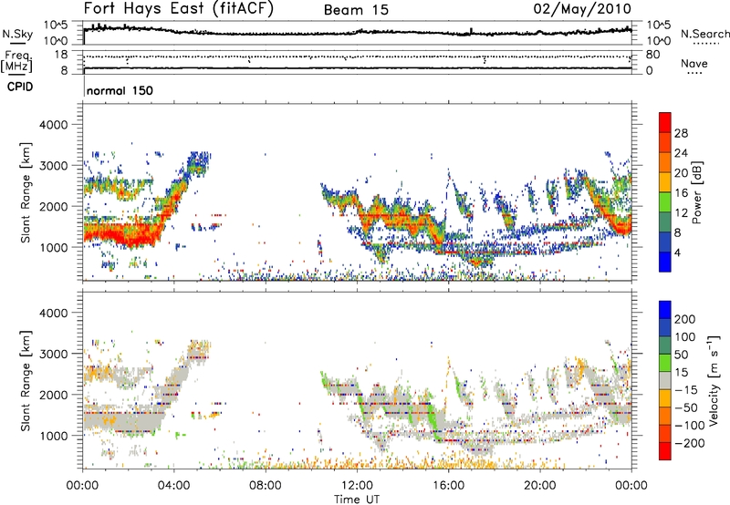Screen dimensions: 730x505
Task: Click the '80' Nave axis value
Action: [x=652, y=55]
